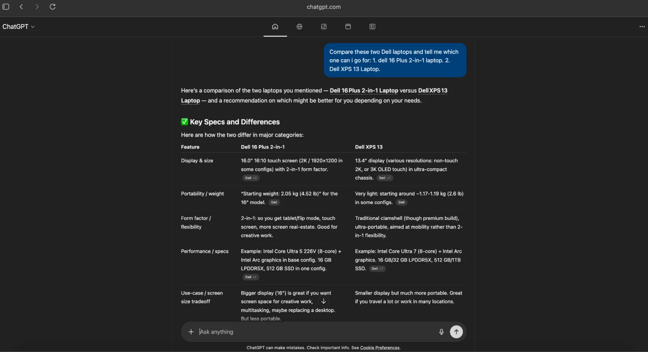The height and width of the screenshot is (352, 648).
Task: Click the '13.4" display' XPS cell
Action: pos(406,169)
